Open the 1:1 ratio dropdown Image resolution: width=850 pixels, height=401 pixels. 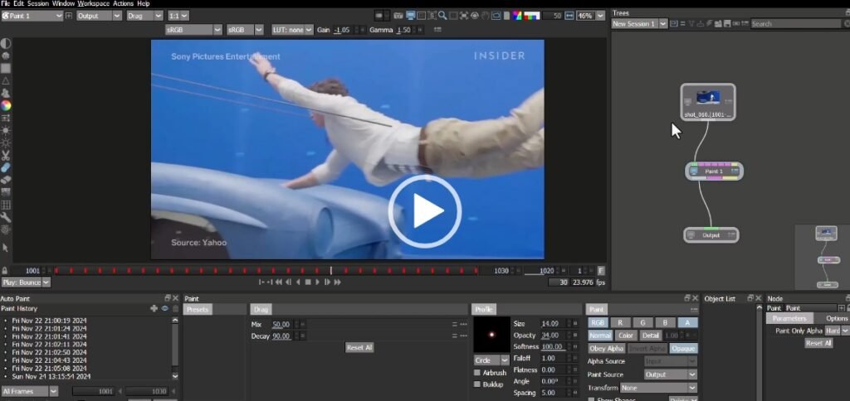coord(178,16)
